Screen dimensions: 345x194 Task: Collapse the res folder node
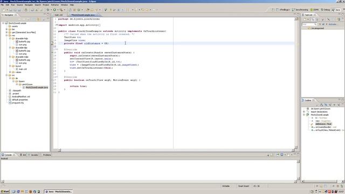6,36
